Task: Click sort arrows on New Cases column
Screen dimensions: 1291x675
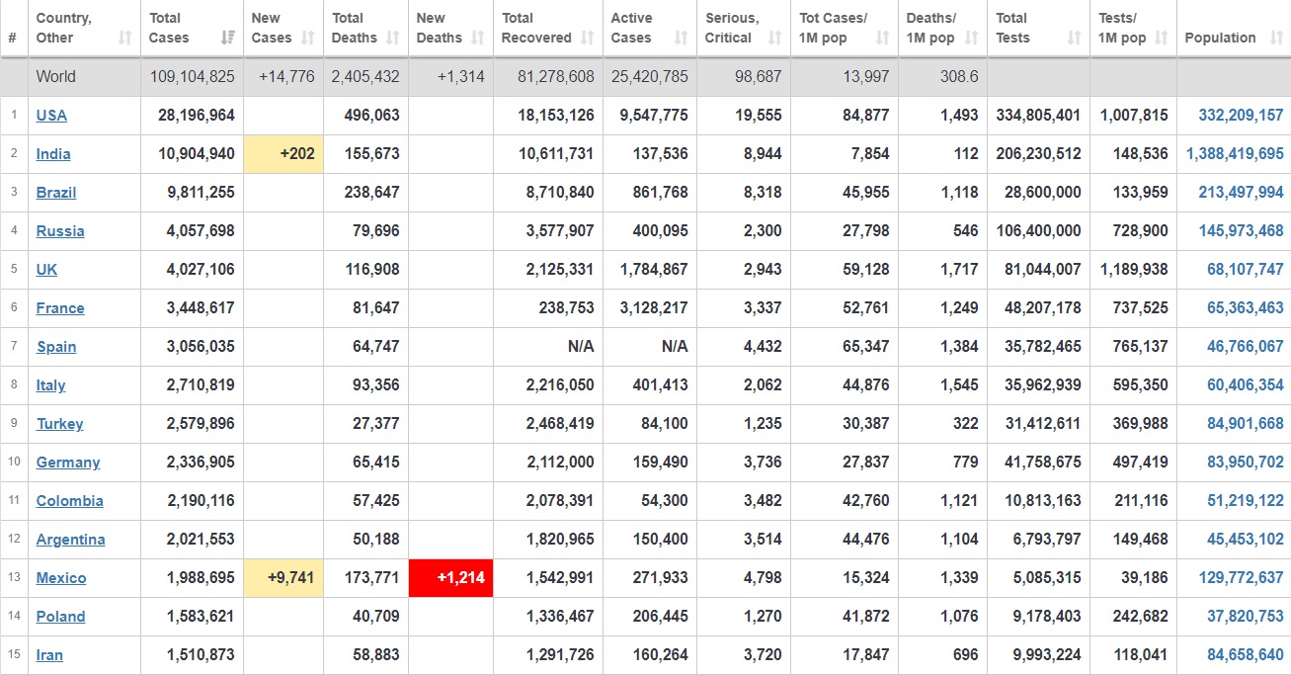Action: pos(308,39)
